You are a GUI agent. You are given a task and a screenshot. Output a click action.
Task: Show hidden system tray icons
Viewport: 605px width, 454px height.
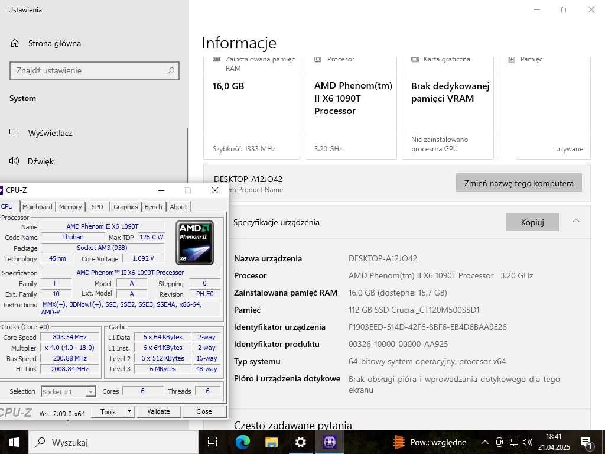click(x=485, y=442)
